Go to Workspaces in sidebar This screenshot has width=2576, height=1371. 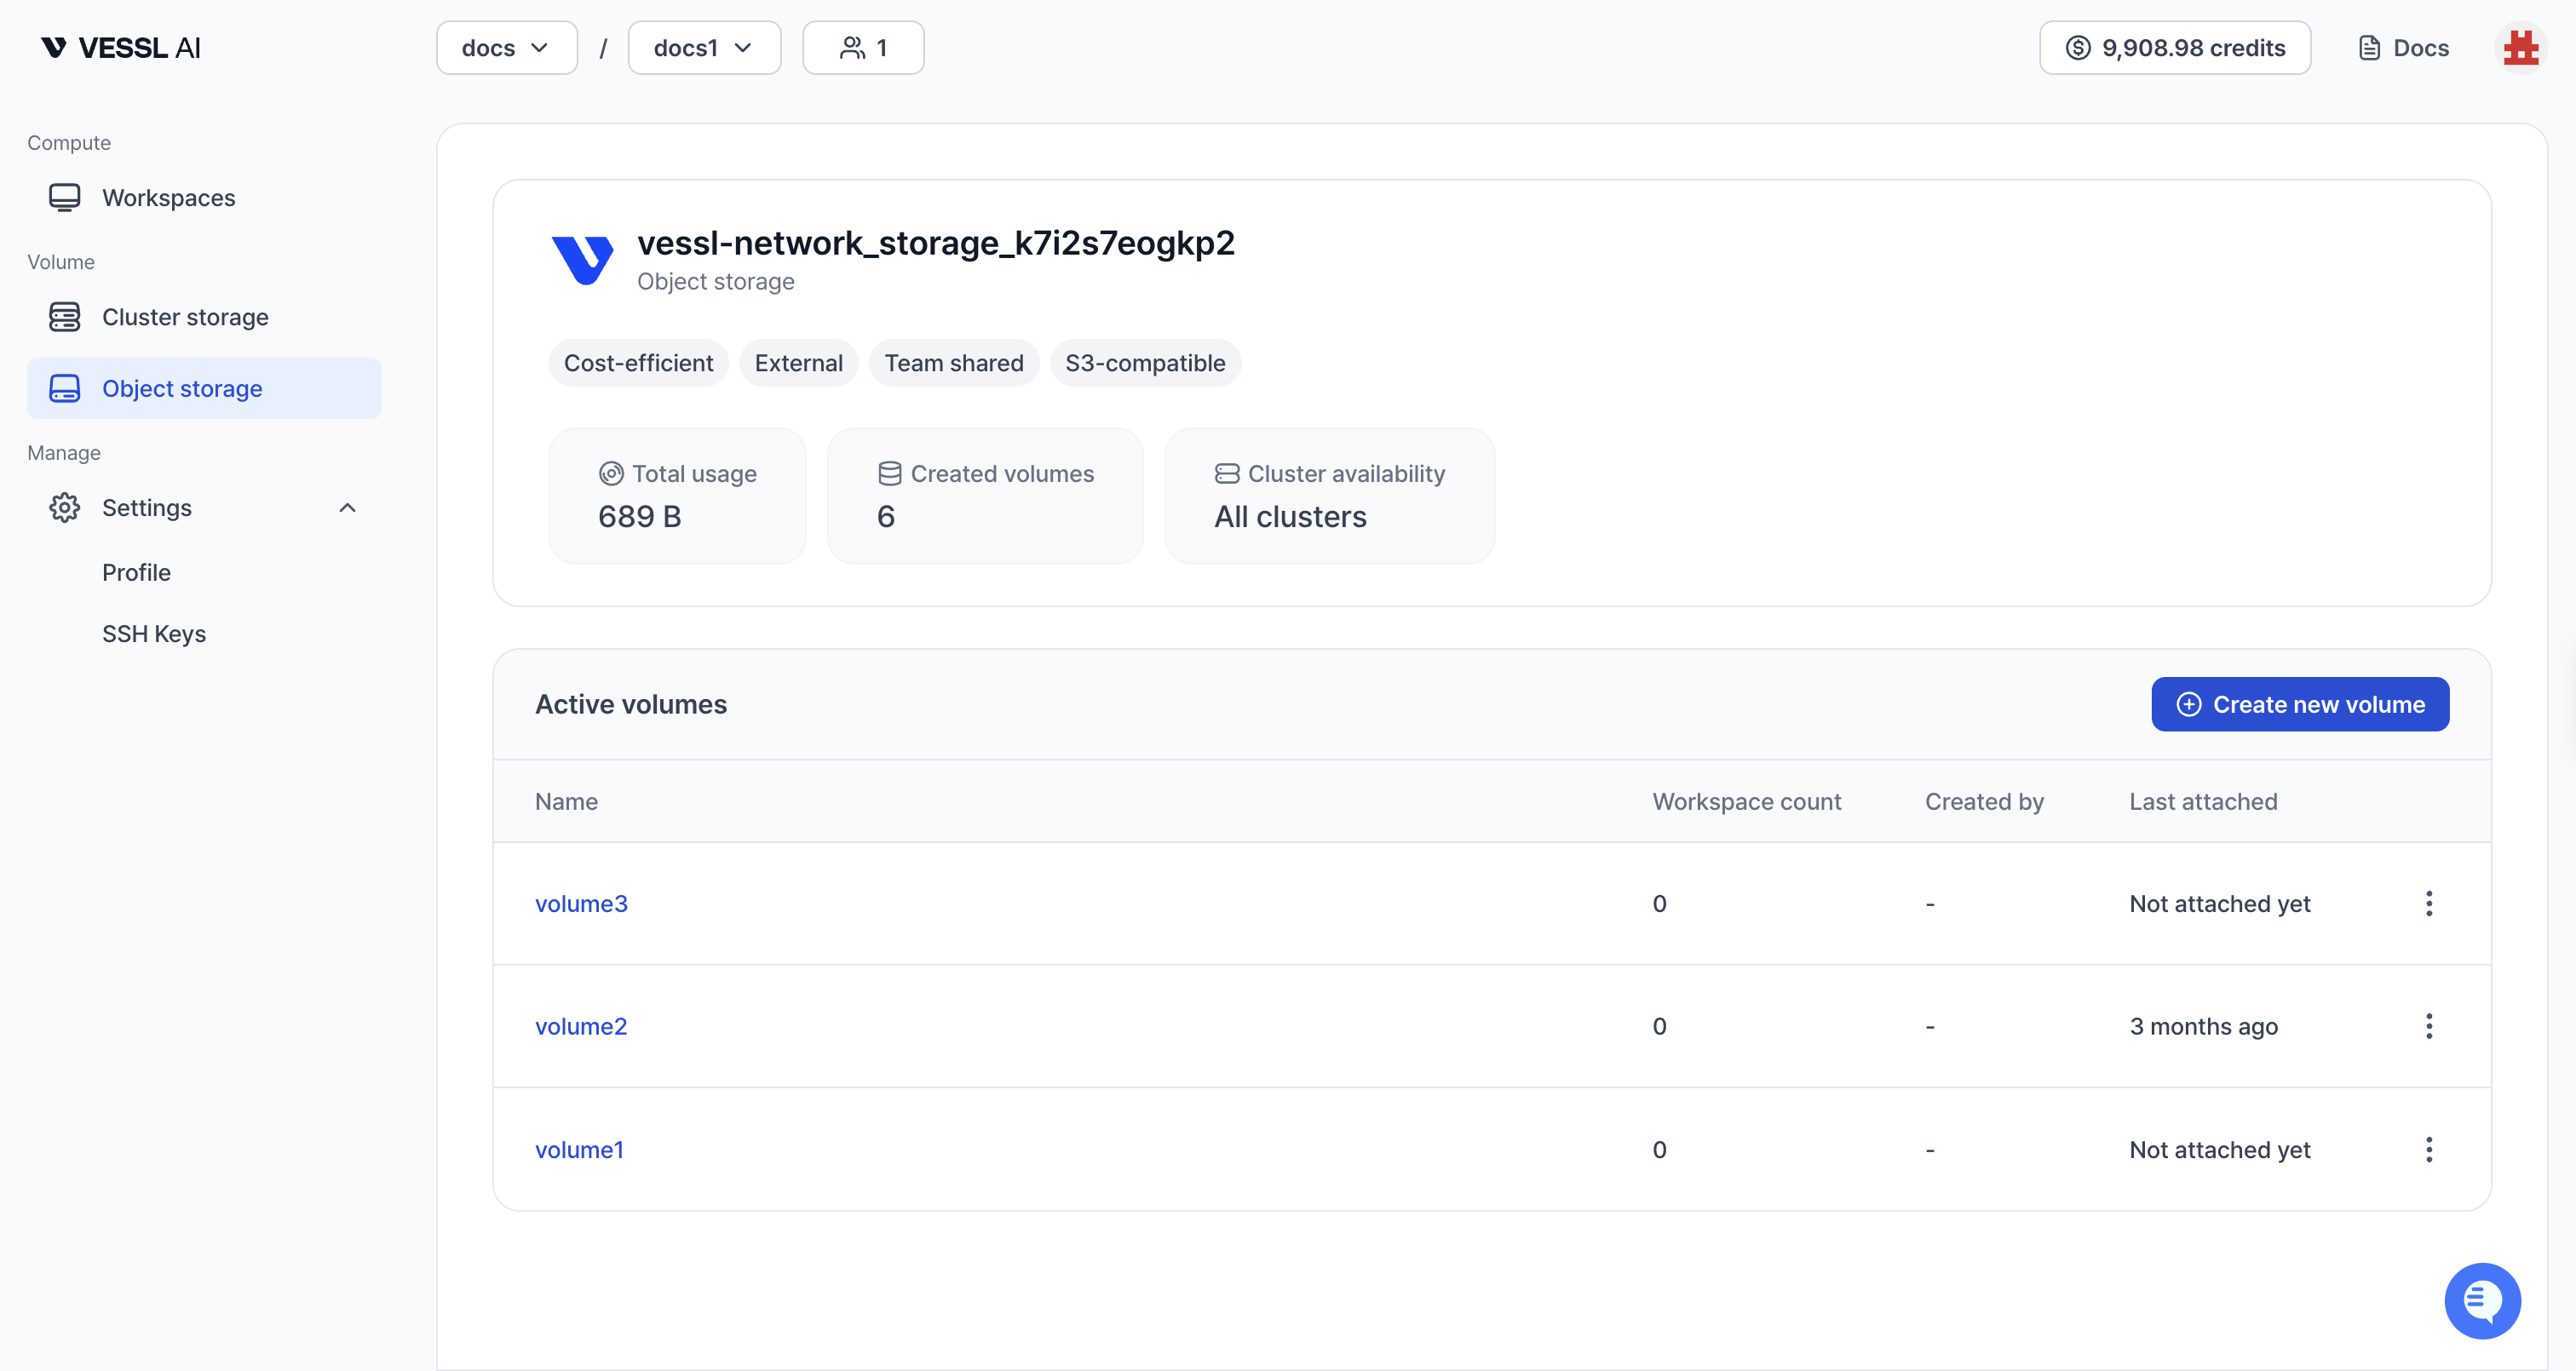point(168,198)
